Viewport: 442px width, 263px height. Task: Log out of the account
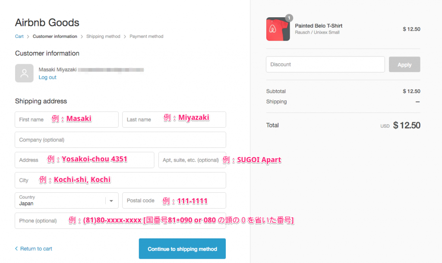pyautogui.click(x=47, y=77)
